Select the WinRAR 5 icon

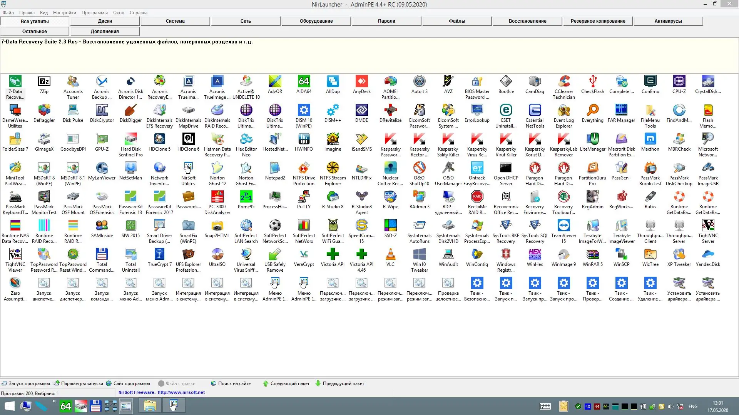(592, 254)
